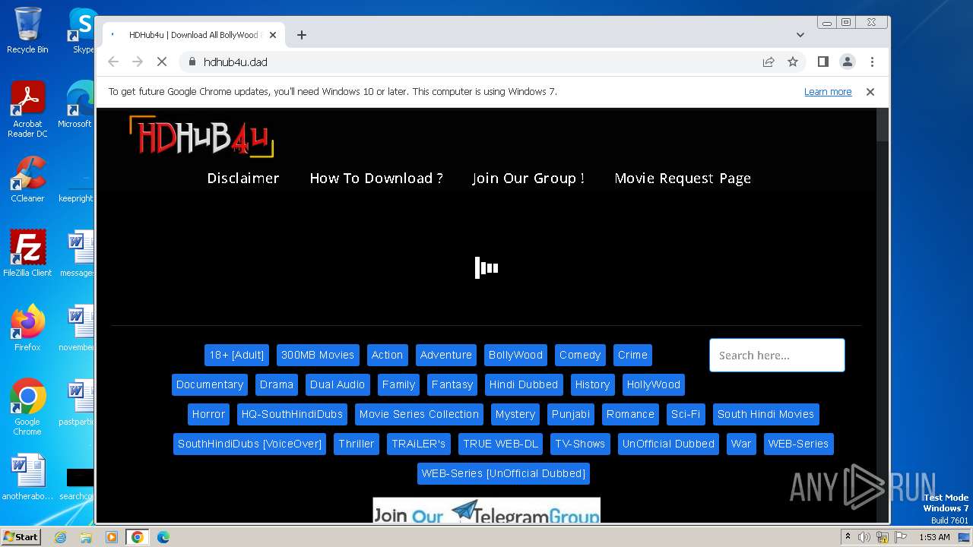The height and width of the screenshot is (547, 973).
Task: Select the South Hindi Movies tag
Action: coord(765,414)
